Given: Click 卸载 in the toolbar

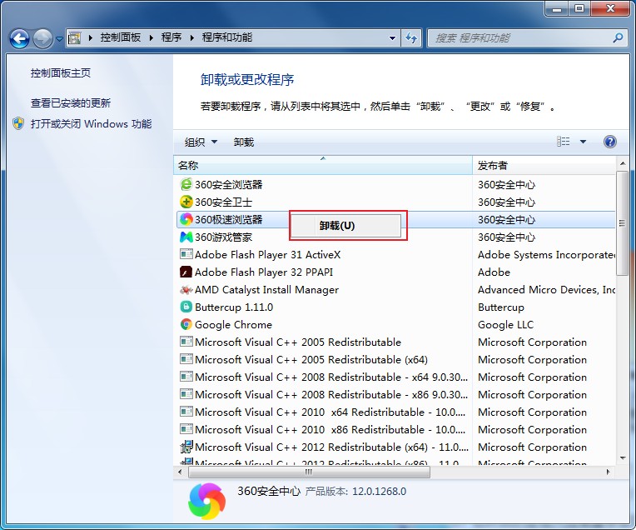Looking at the screenshot, I should pos(244,142).
